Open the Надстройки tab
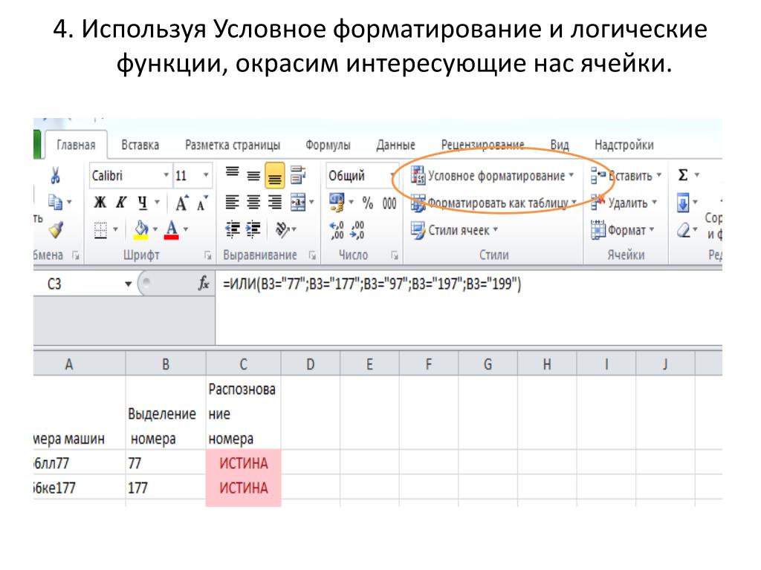This screenshot has width=761, height=570. (624, 145)
